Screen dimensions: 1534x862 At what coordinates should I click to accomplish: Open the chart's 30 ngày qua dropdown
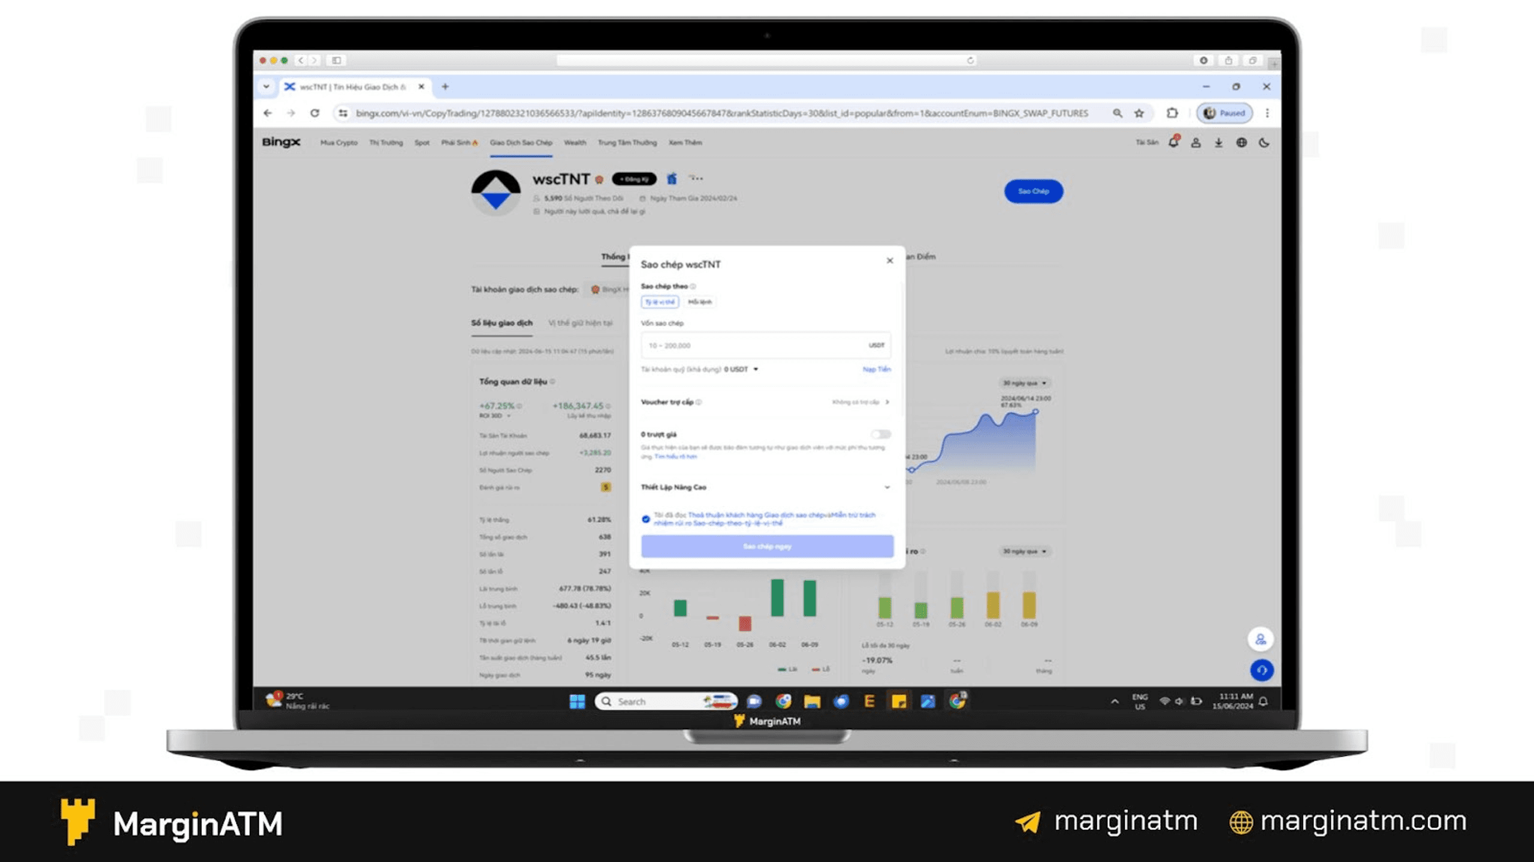click(1025, 383)
